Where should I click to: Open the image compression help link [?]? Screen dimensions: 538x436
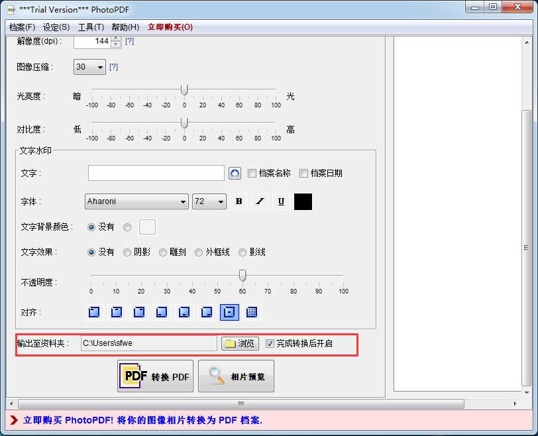113,67
